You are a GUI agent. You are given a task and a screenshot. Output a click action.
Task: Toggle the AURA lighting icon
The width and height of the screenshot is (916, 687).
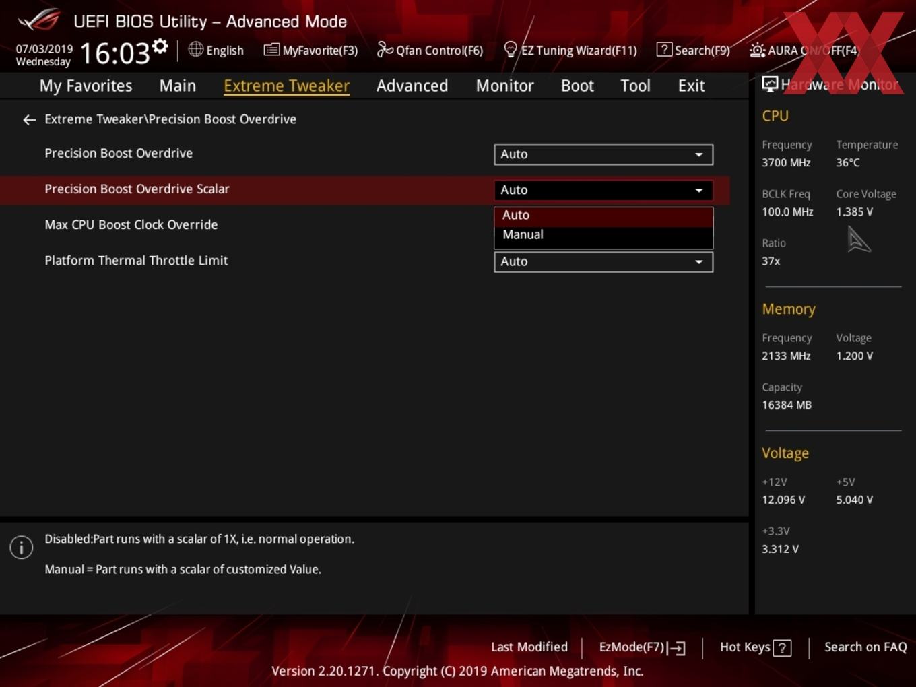point(757,50)
